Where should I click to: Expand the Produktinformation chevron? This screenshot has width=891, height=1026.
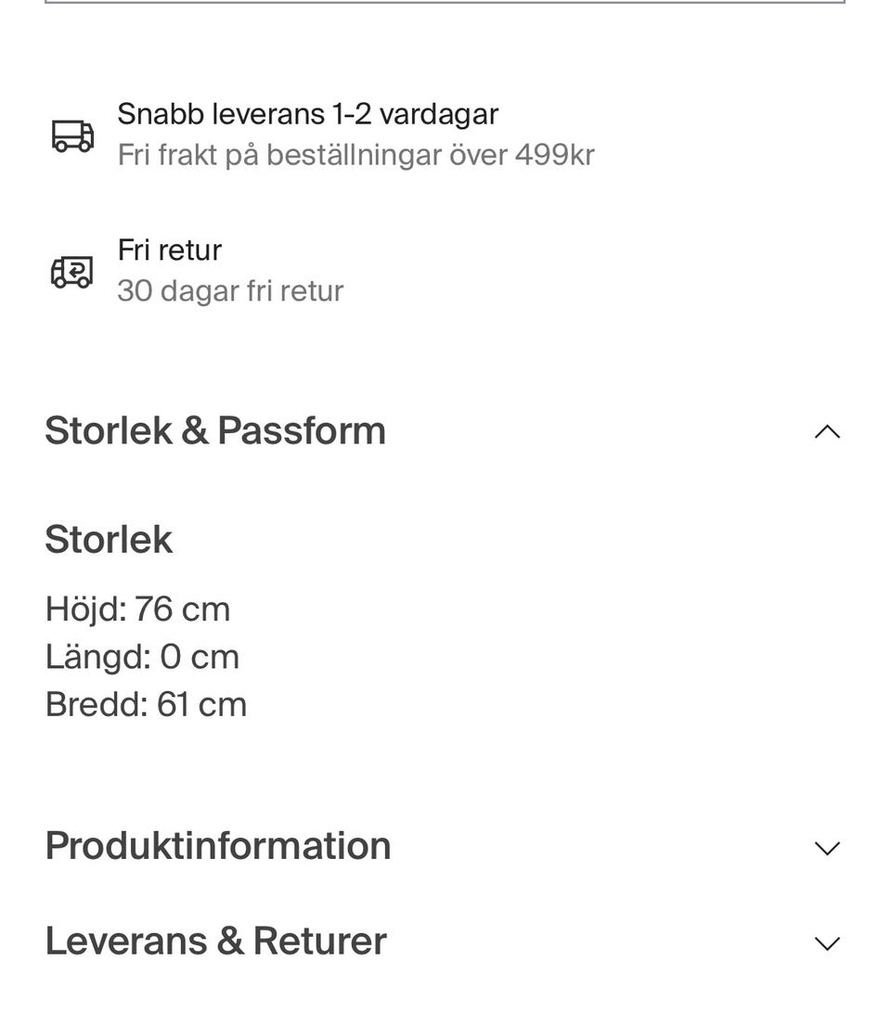(827, 848)
